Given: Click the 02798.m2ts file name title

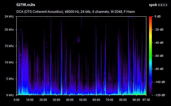Looking at the screenshot, I should click(x=26, y=5).
